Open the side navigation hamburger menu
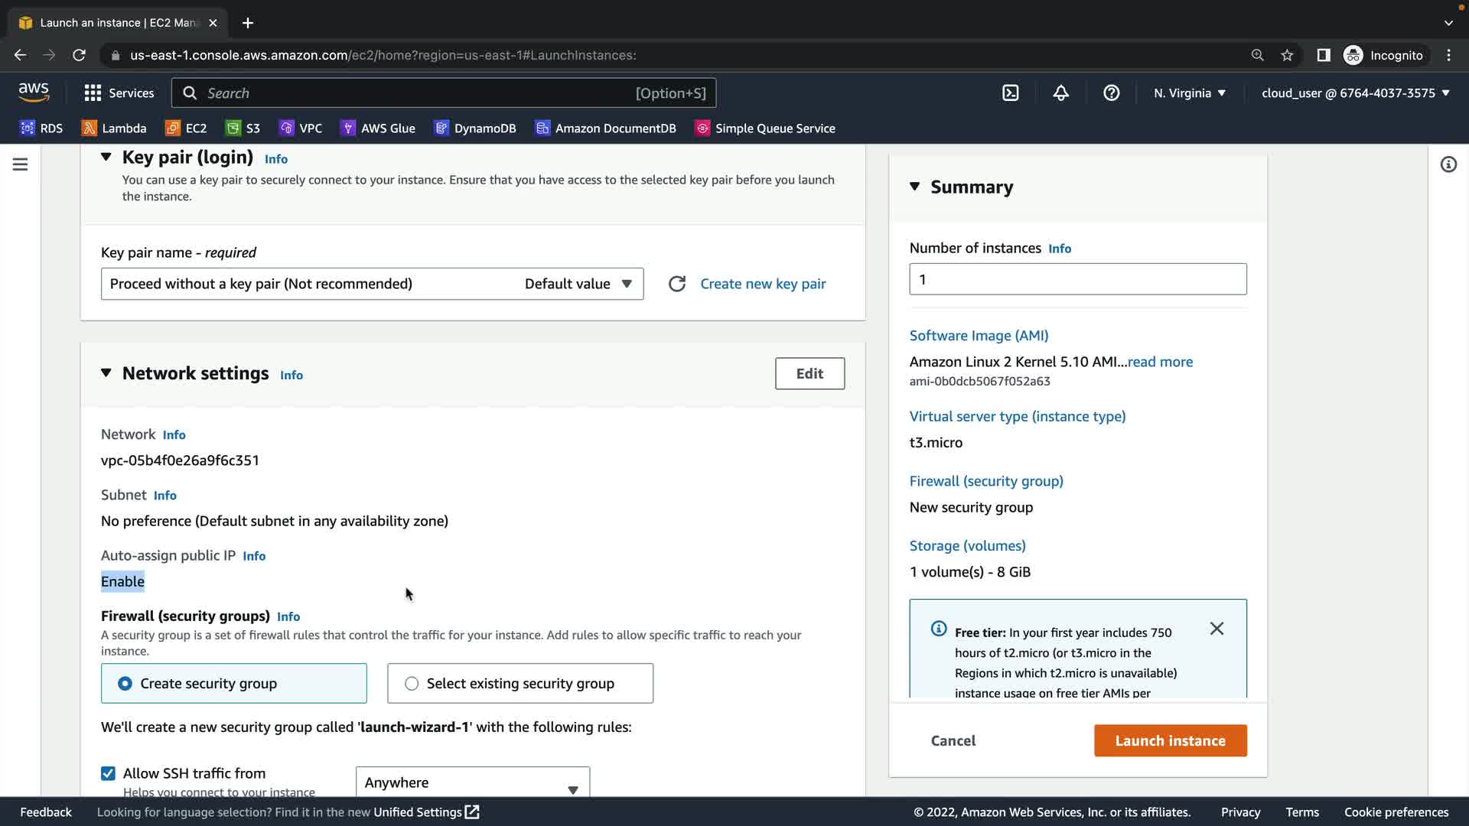Viewport: 1469px width, 826px height. click(21, 164)
